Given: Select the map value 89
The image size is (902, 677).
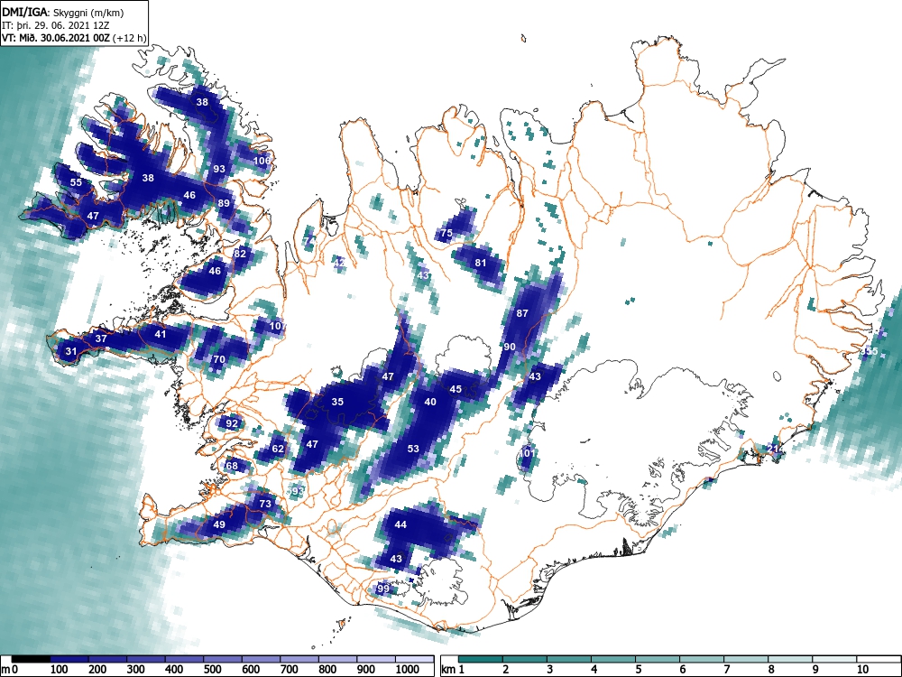Looking at the screenshot, I should point(224,203).
